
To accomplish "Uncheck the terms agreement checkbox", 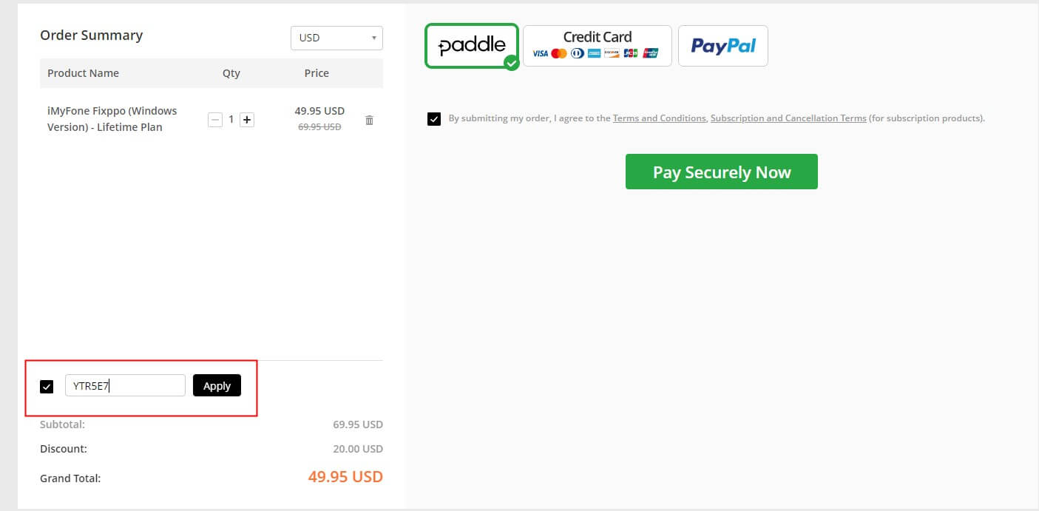I will 434,118.
